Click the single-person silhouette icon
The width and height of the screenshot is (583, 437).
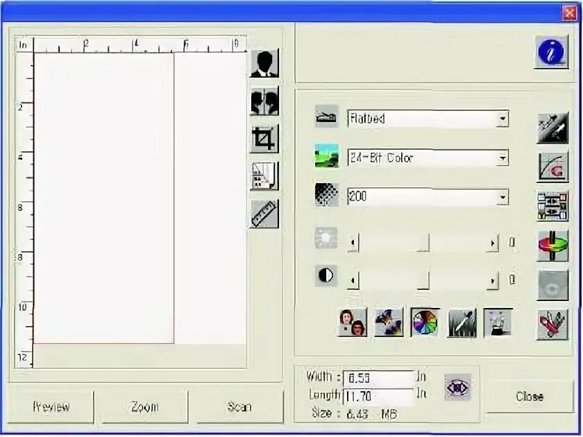(x=264, y=64)
